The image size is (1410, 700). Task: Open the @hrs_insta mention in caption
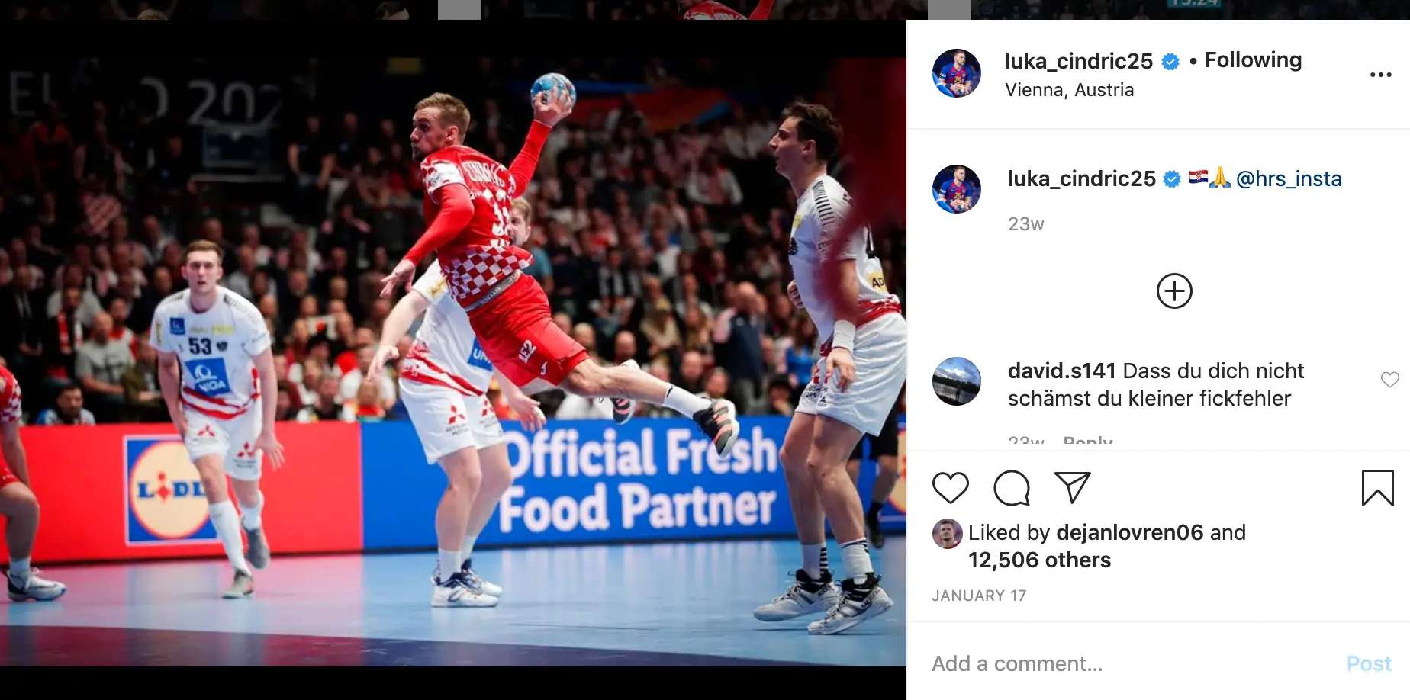1289,178
